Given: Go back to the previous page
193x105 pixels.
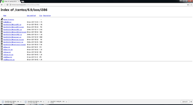Looking at the screenshot, I should (2, 5).
